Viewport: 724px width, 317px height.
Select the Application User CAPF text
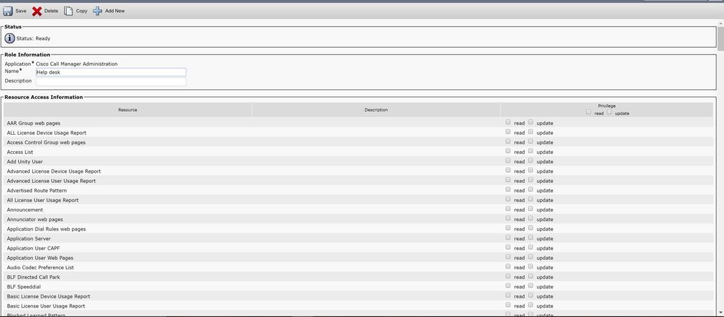(x=33, y=248)
